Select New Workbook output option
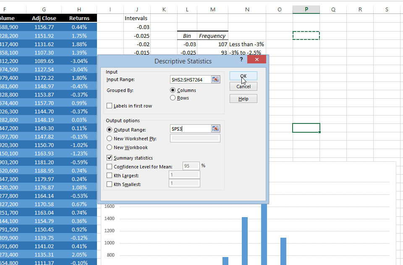 click(x=110, y=147)
